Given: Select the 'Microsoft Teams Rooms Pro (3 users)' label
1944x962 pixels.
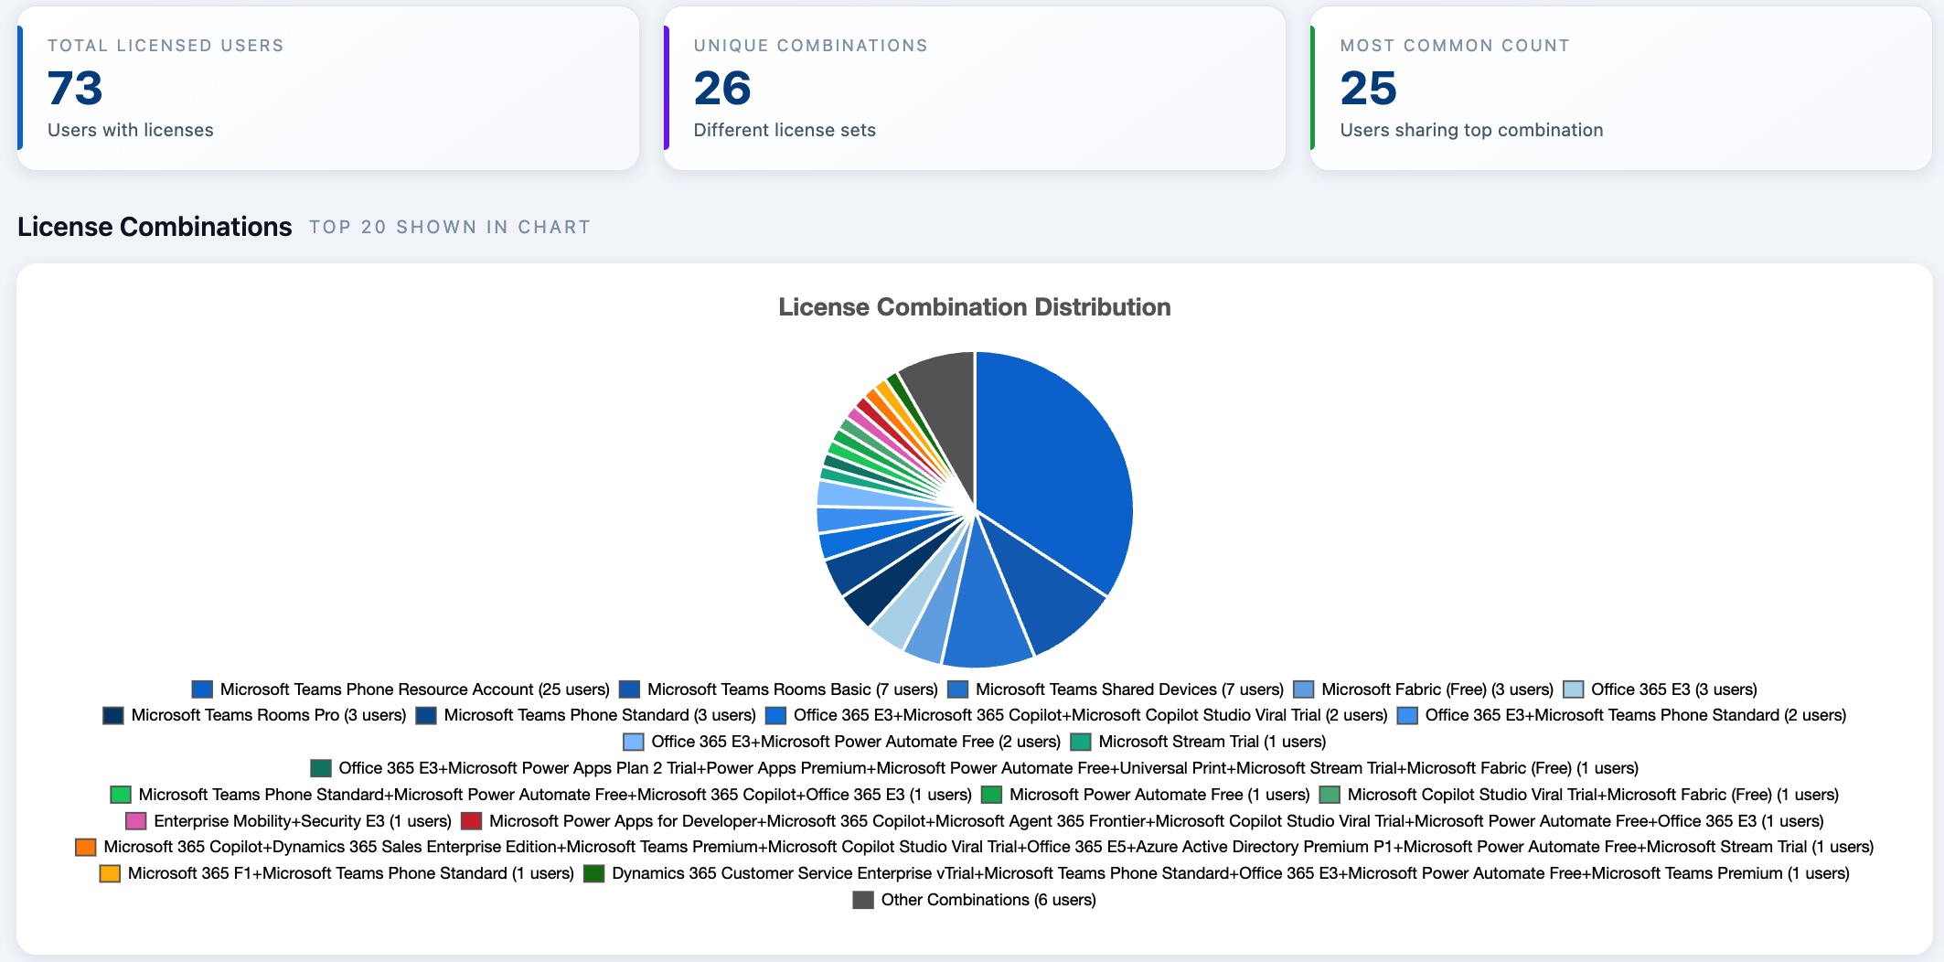Looking at the screenshot, I should [269, 715].
